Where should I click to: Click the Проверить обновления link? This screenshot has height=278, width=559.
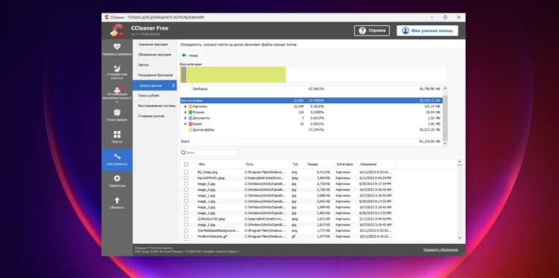pyautogui.click(x=440, y=250)
